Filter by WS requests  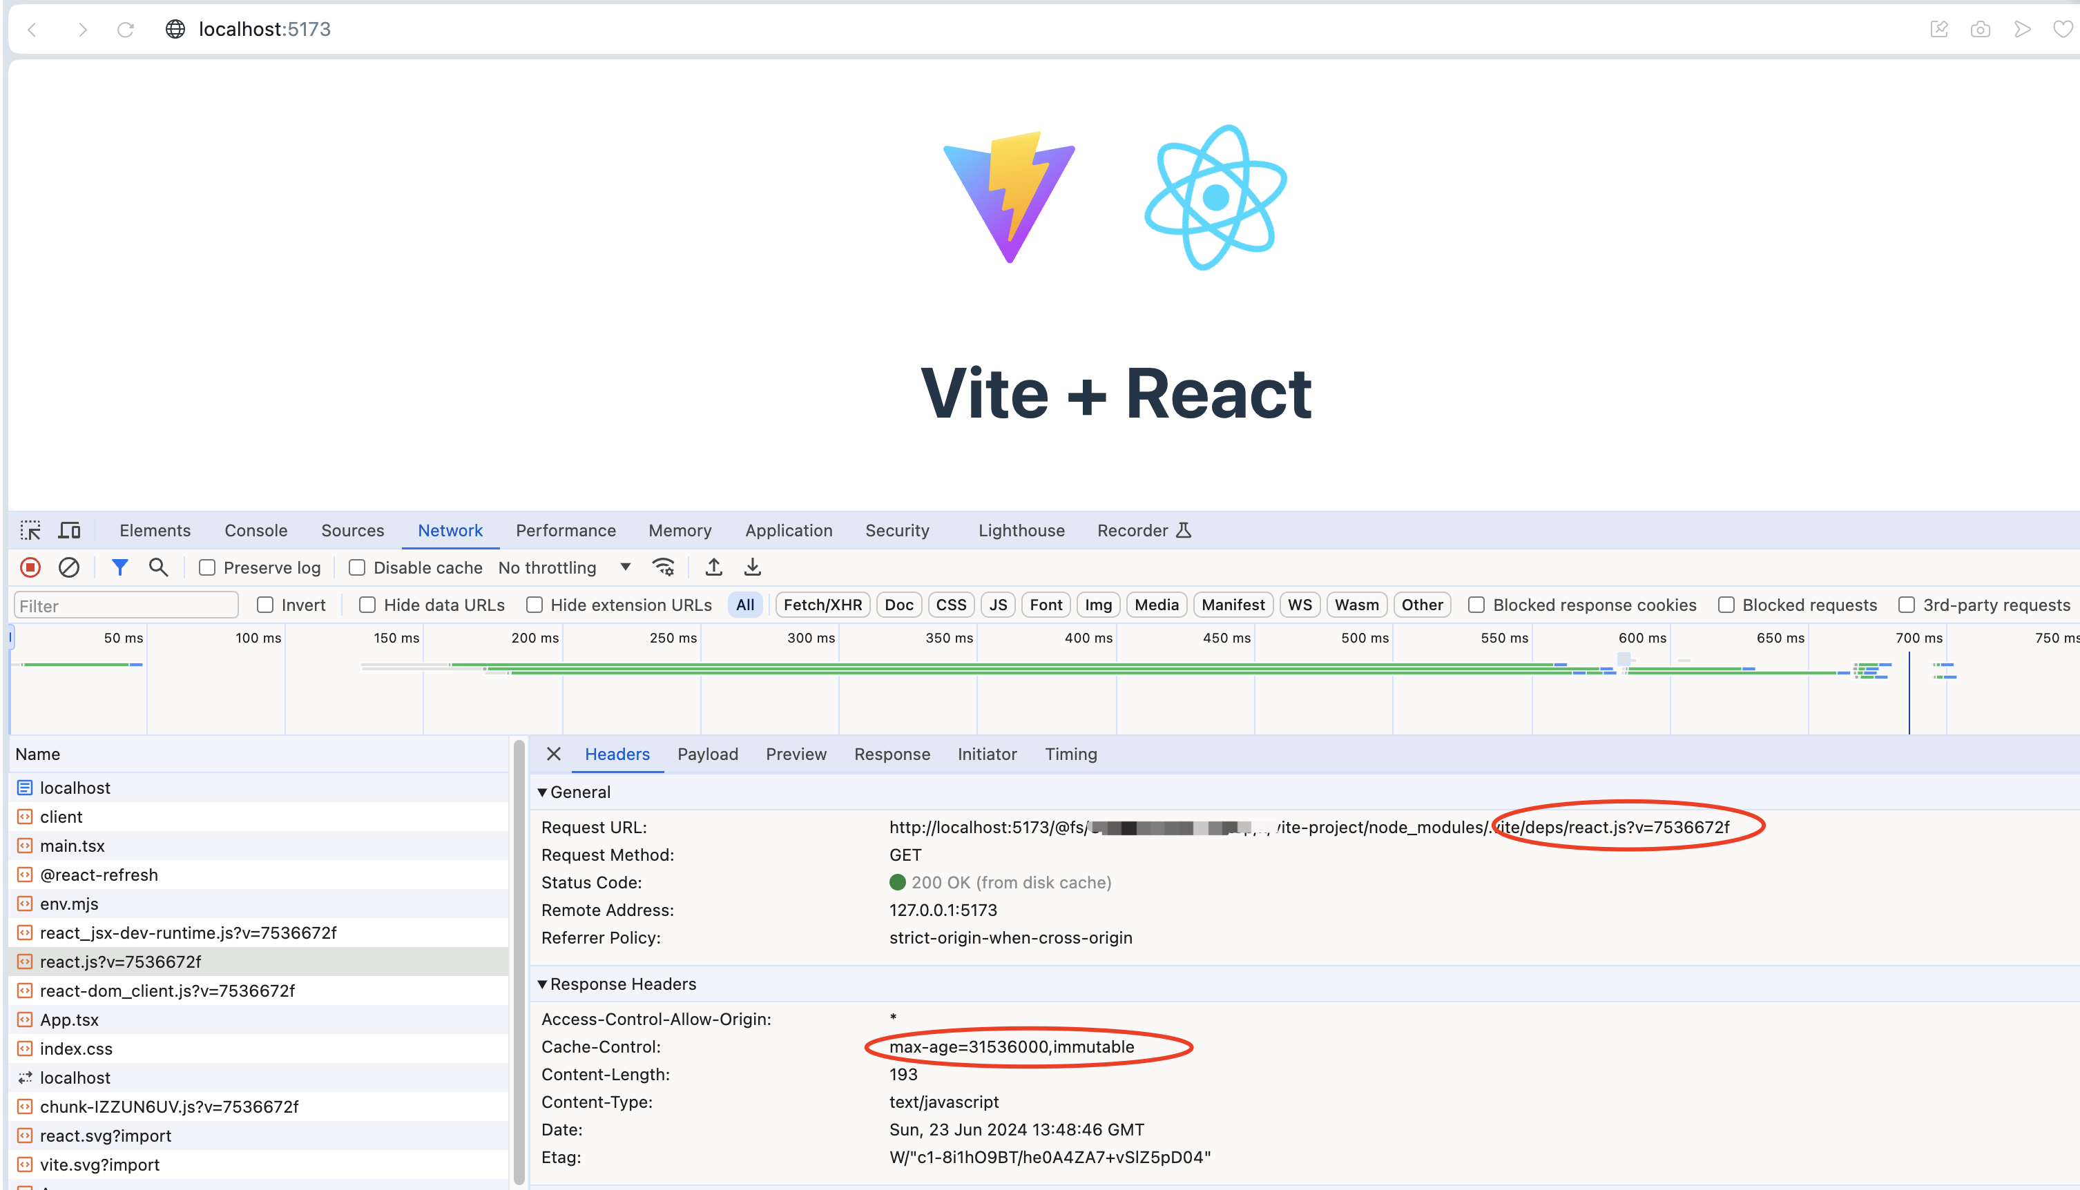click(x=1299, y=605)
